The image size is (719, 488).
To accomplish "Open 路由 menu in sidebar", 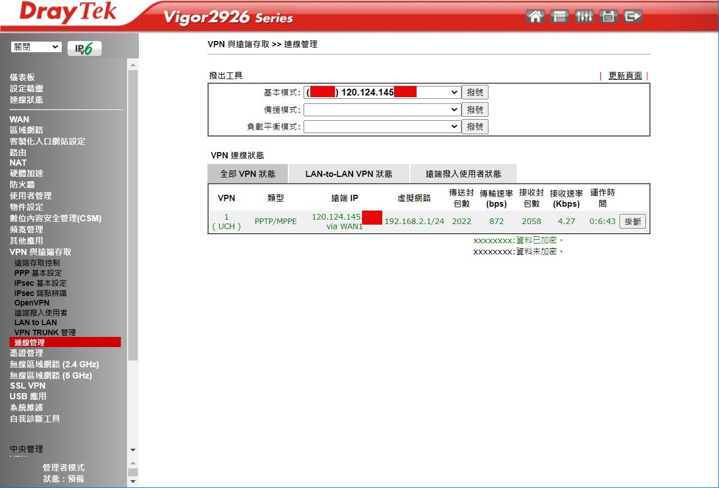I will coord(18,153).
